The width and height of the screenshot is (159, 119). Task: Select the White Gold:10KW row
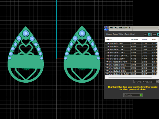[x=132, y=68]
